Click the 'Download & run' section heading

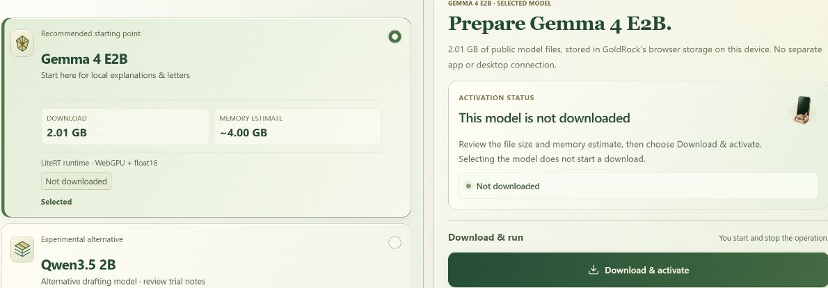point(486,237)
